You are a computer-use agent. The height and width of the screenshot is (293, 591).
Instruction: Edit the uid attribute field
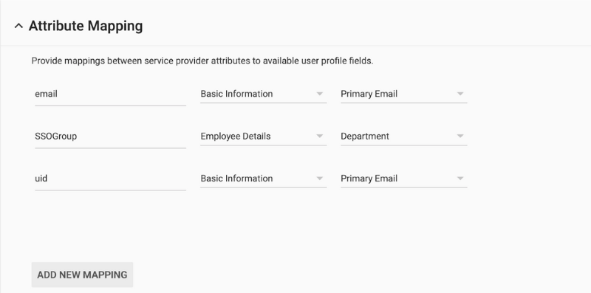click(x=110, y=179)
